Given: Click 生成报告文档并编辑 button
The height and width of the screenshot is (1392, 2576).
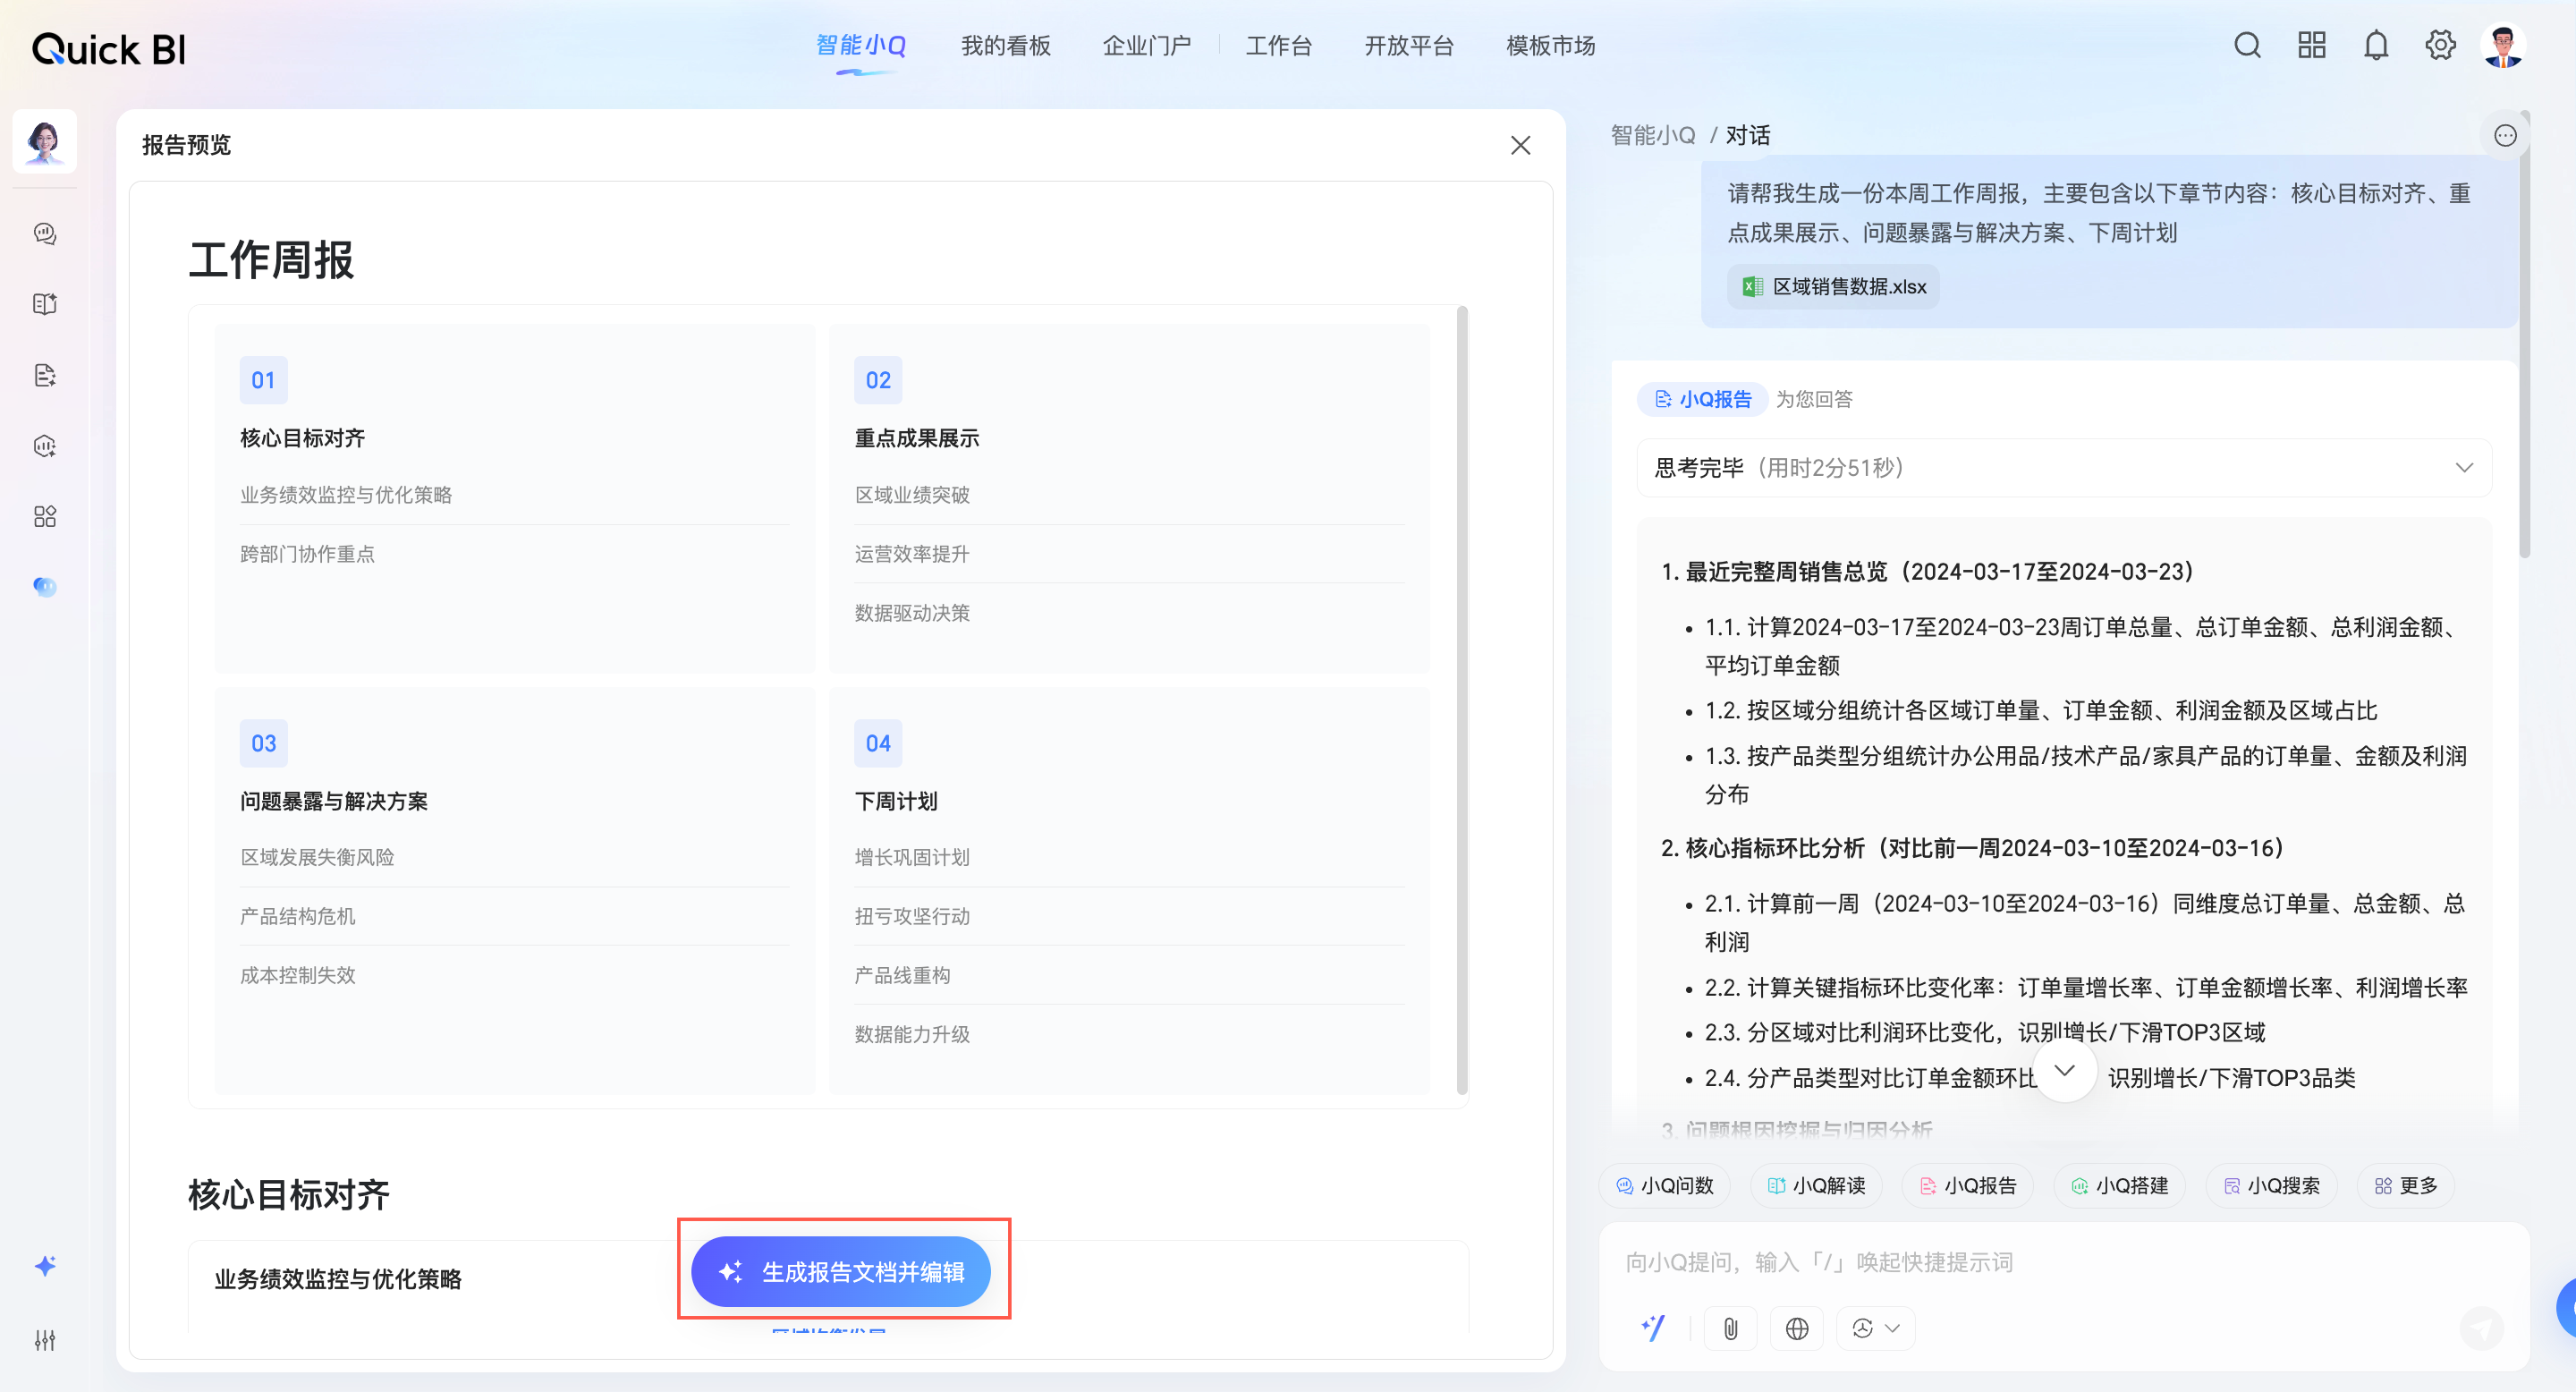Looking at the screenshot, I should pos(841,1272).
